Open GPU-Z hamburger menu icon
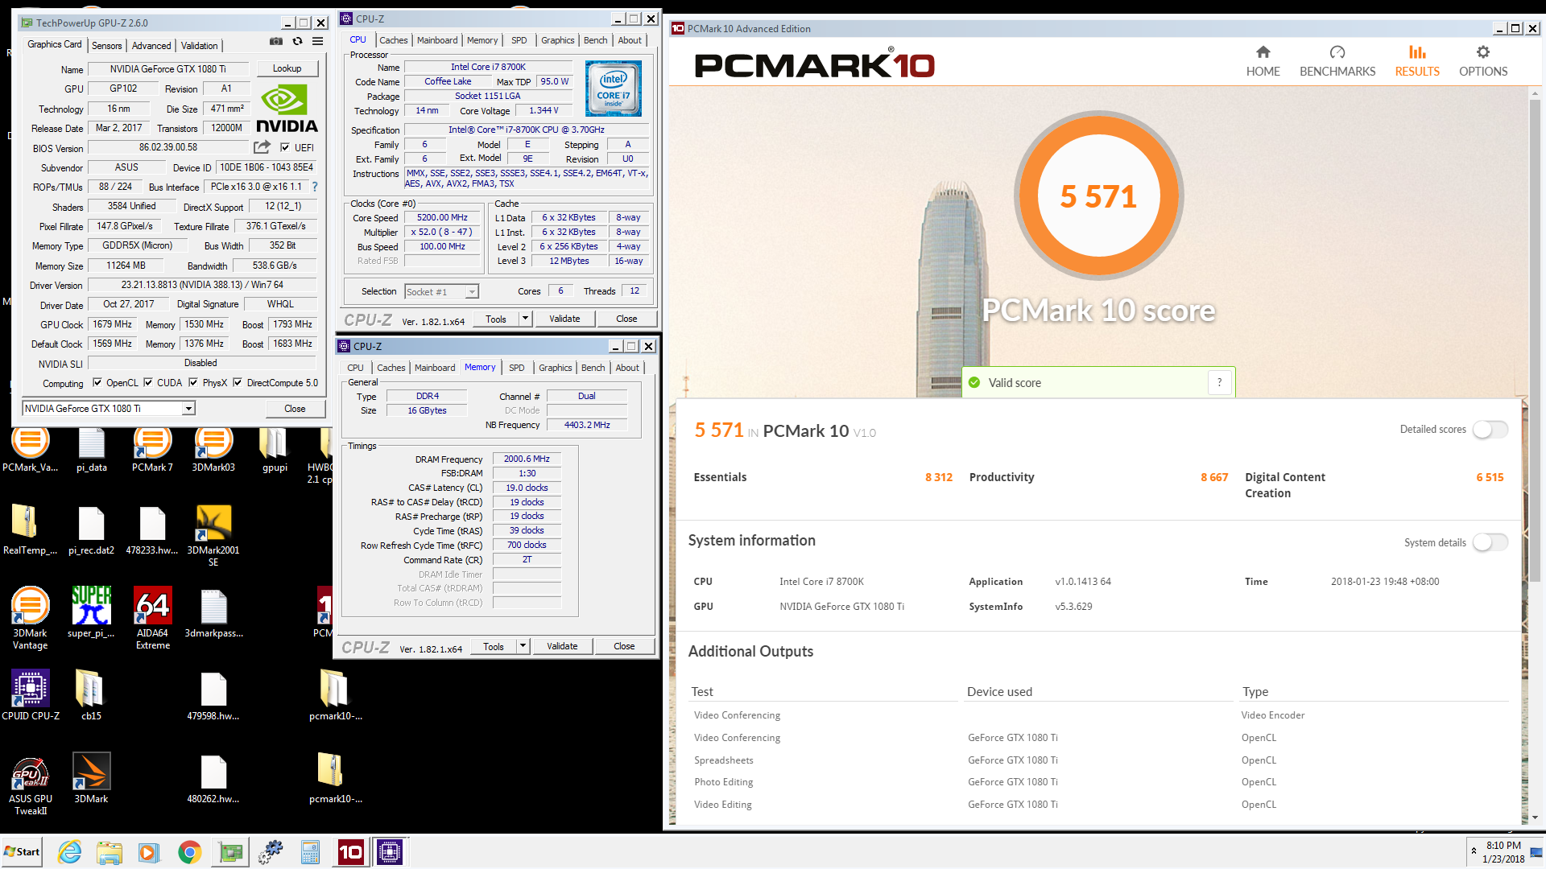This screenshot has width=1546, height=869. point(318,42)
